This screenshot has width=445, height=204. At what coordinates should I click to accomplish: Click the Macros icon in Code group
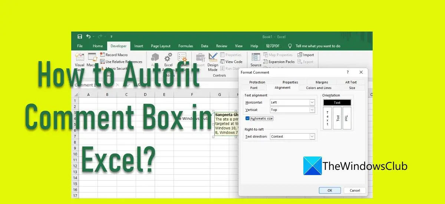[92, 57]
